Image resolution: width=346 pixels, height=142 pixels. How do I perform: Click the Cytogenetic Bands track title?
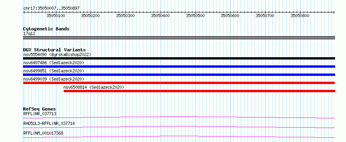[46, 29]
